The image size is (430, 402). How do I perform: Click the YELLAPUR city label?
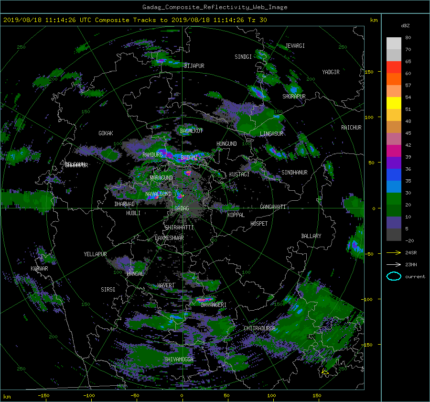tap(95, 254)
